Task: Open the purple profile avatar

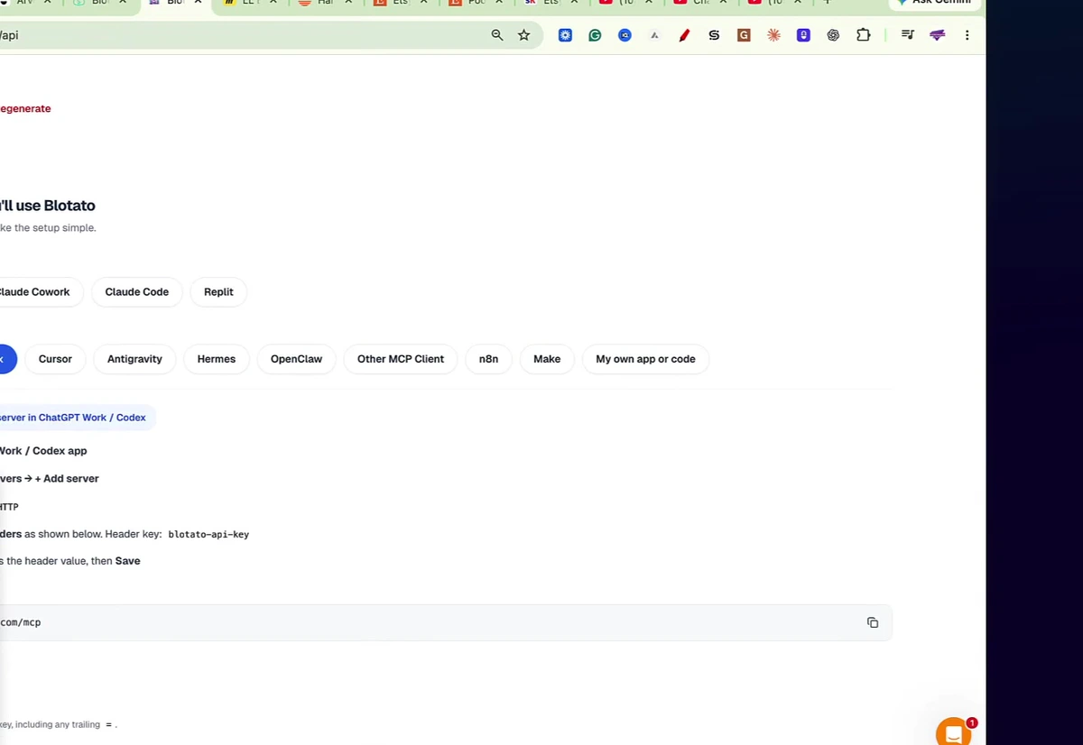Action: (x=938, y=35)
